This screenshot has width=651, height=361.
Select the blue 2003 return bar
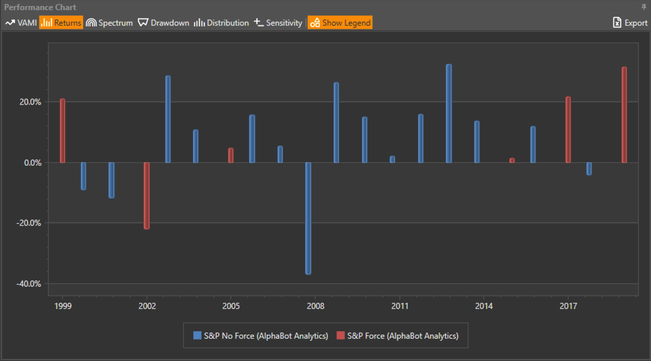(x=168, y=119)
